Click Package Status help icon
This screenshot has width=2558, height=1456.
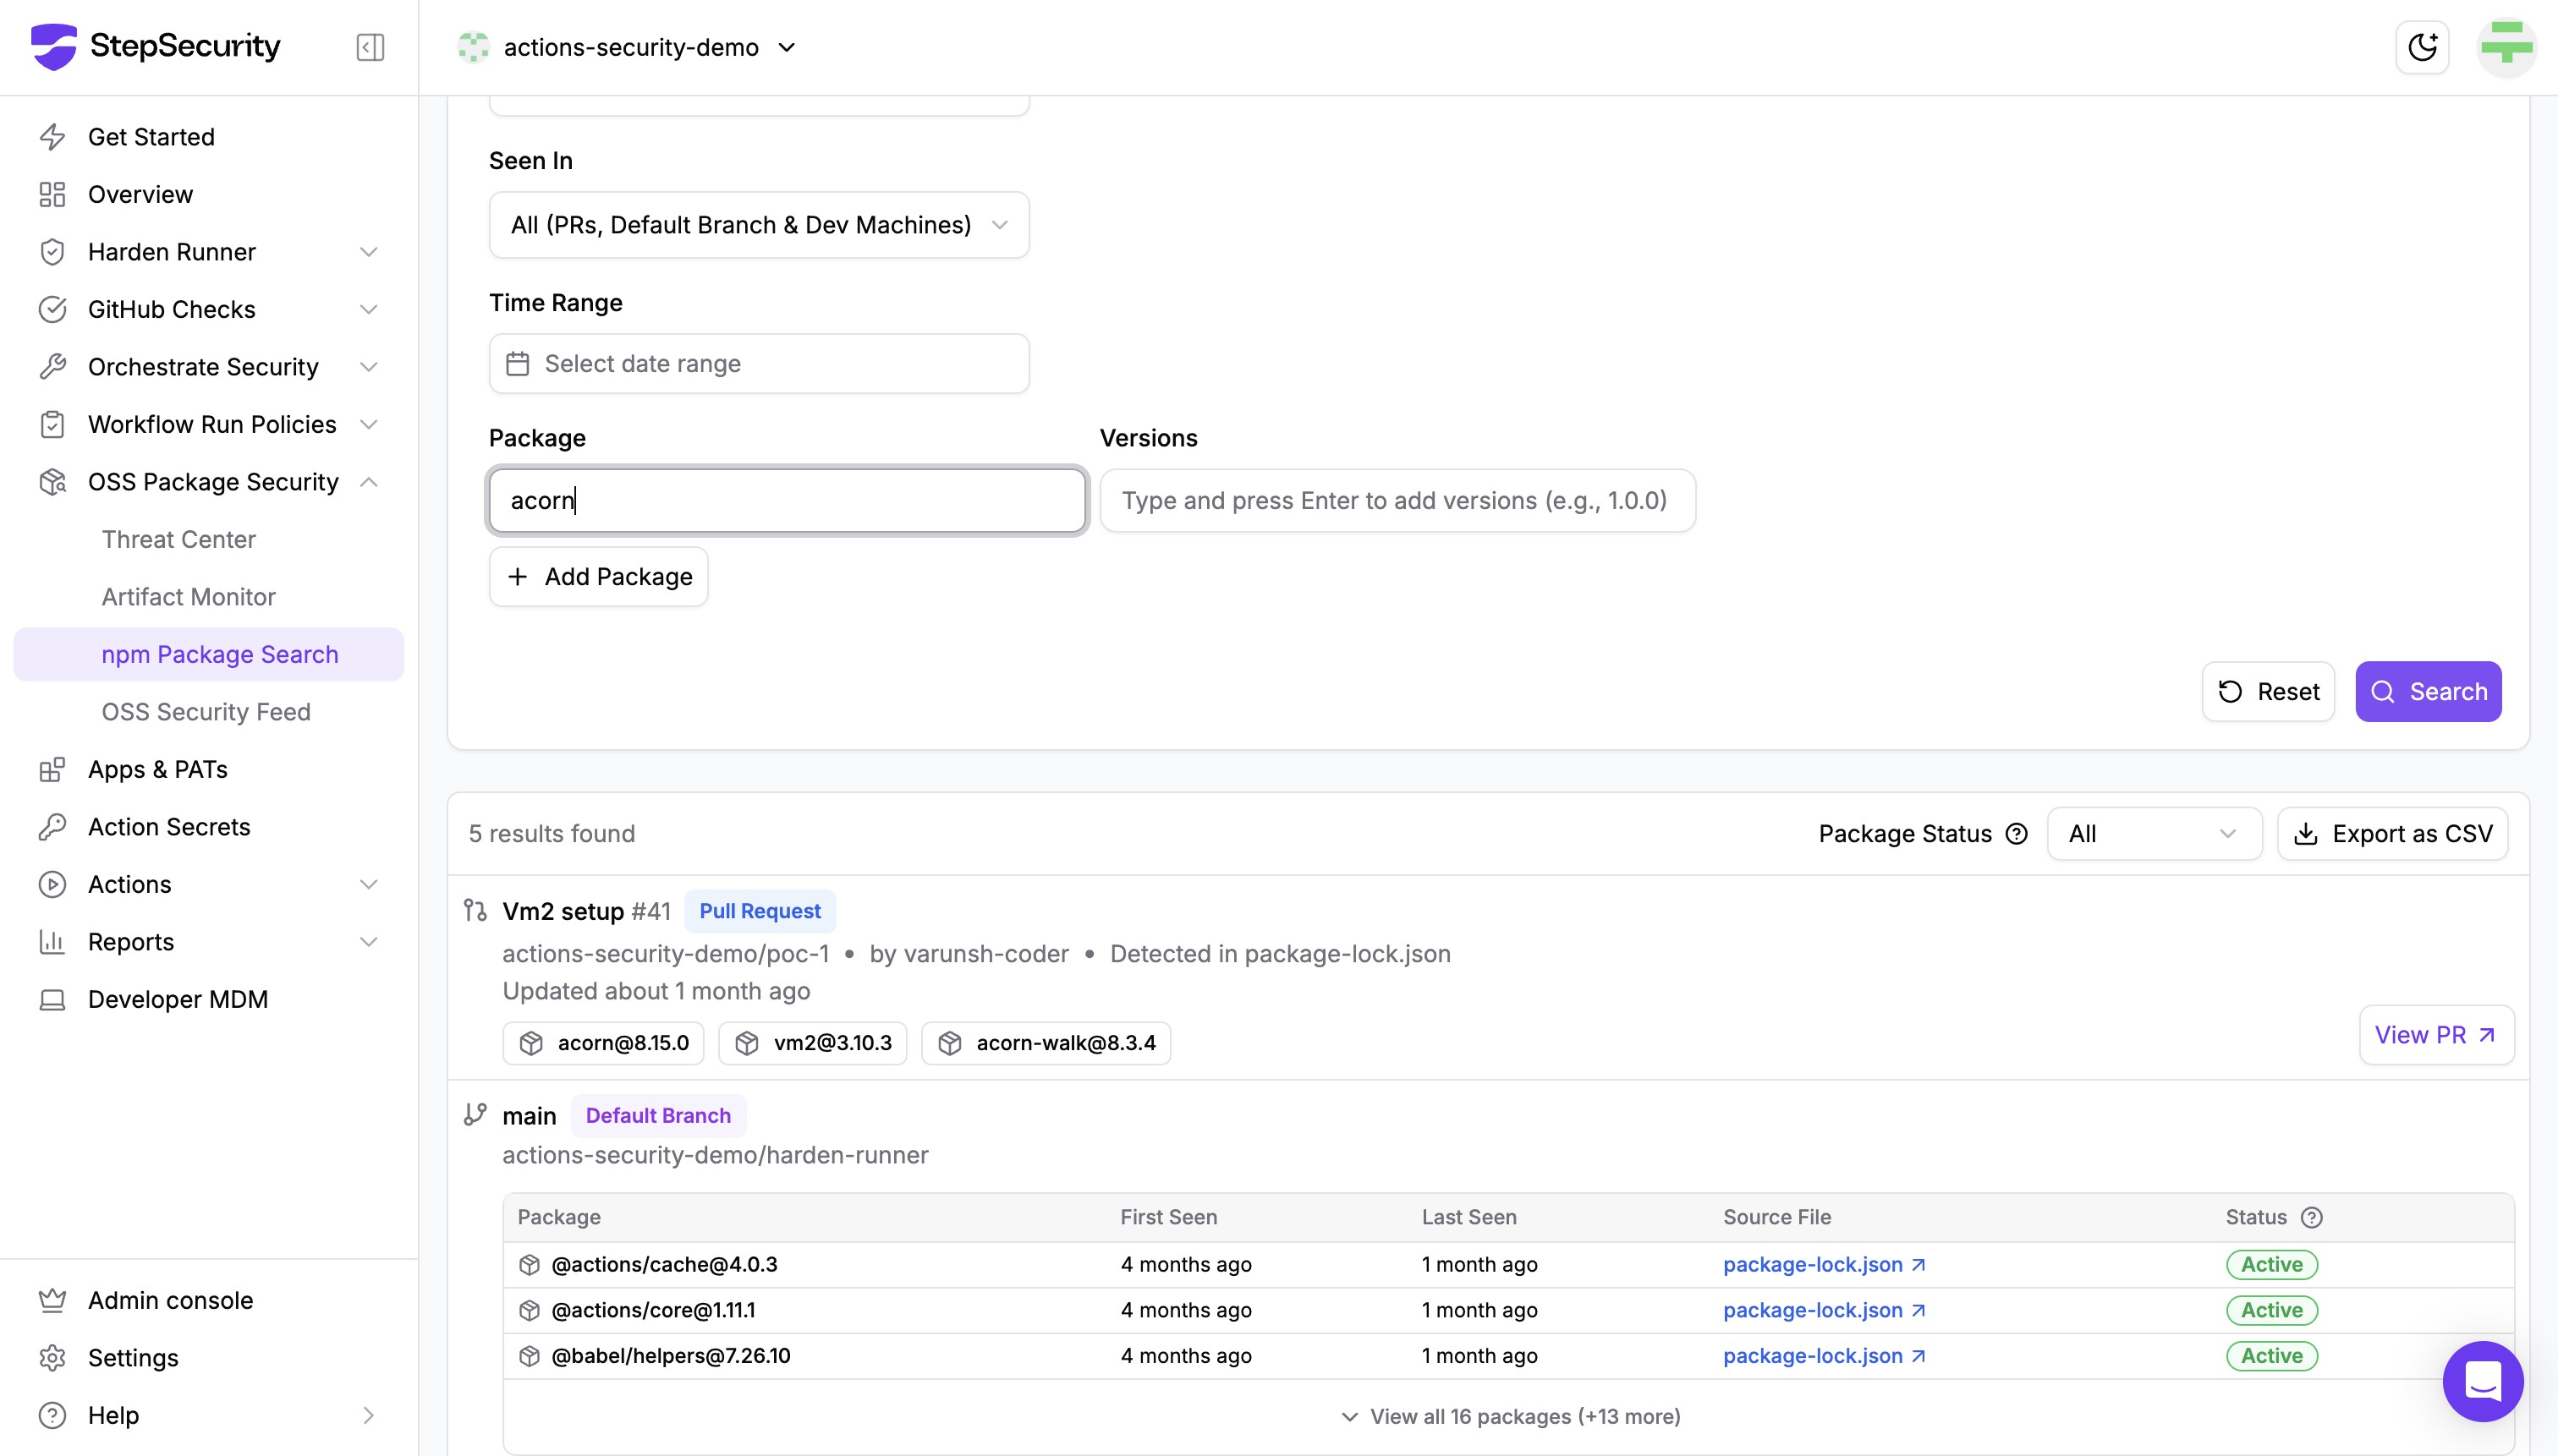click(x=2017, y=834)
